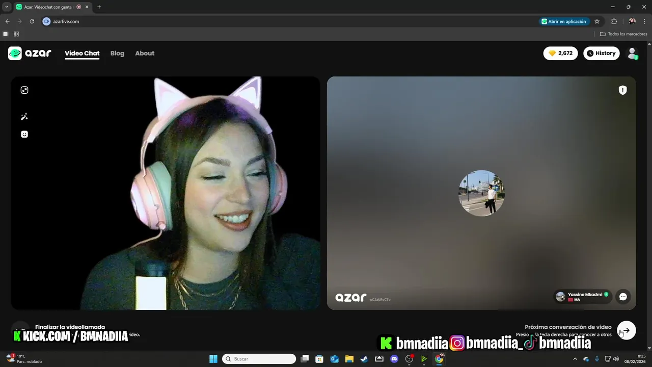Open the gems balance showing 2,672
Image resolution: width=652 pixels, height=367 pixels.
coord(561,53)
